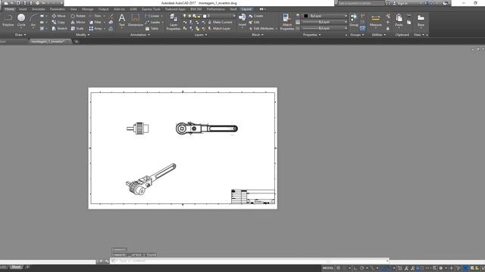Viewport: 485px width, 272px height.
Task: Toggle ortho mode in status bar
Action: click(355, 268)
